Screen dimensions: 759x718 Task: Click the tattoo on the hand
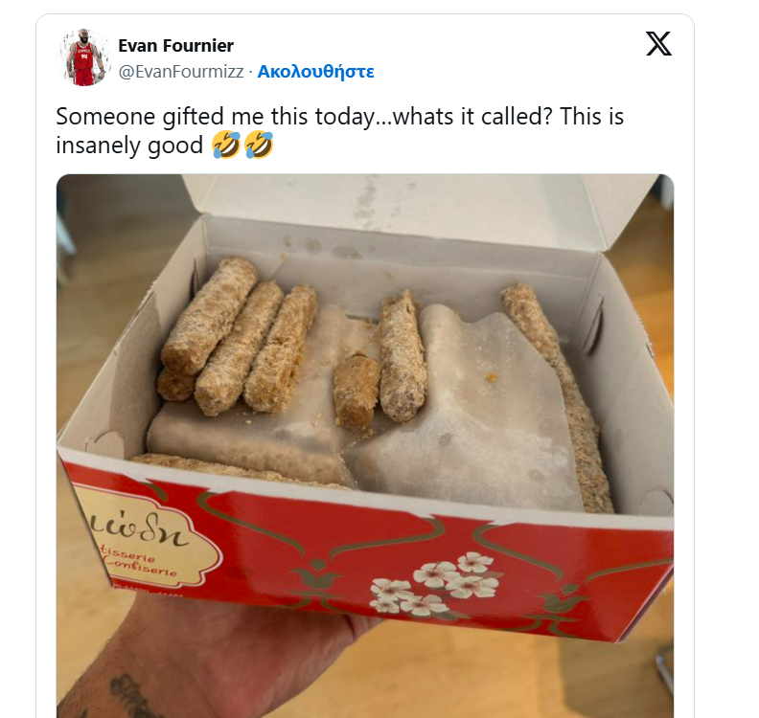128,695
